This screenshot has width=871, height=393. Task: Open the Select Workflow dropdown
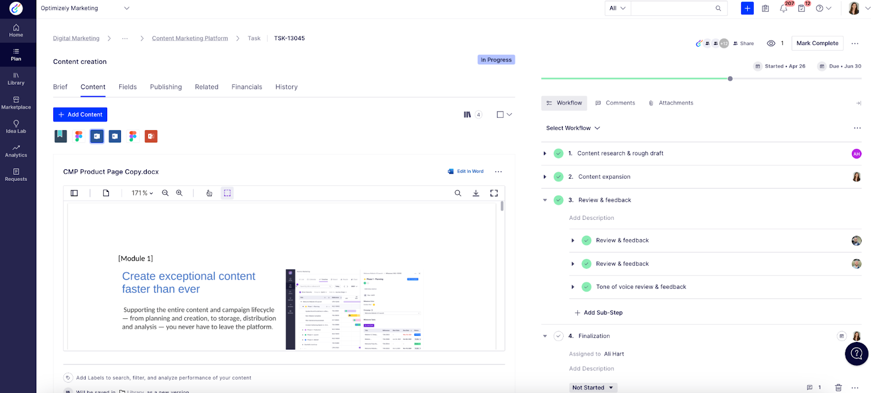(572, 128)
